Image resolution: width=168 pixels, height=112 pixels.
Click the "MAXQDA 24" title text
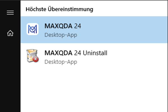click(63, 26)
